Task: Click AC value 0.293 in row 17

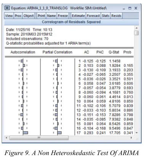Action: (x=88, y=133)
